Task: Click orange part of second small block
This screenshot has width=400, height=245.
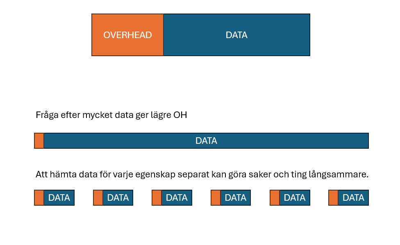Action: pyautogui.click(x=98, y=197)
